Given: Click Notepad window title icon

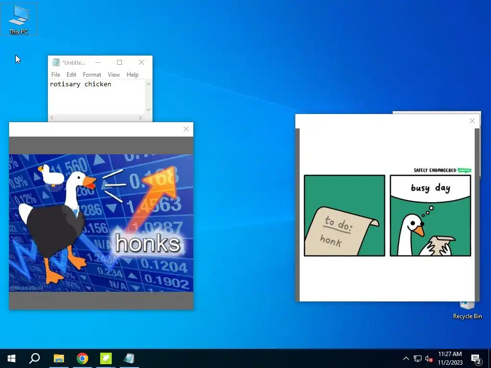Looking at the screenshot, I should tap(56, 62).
